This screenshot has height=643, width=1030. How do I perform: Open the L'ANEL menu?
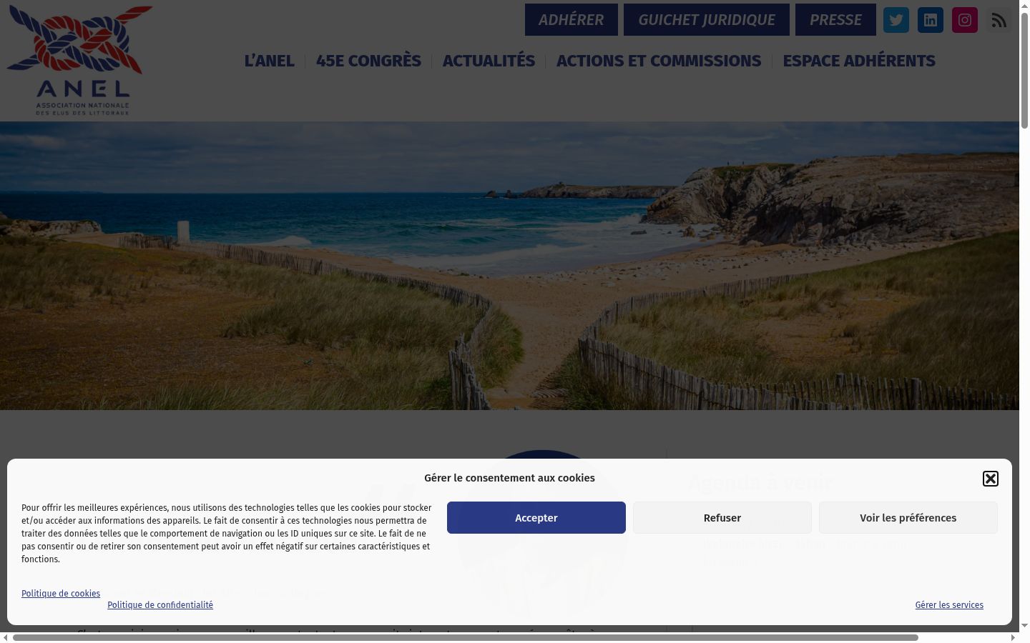pyautogui.click(x=270, y=61)
